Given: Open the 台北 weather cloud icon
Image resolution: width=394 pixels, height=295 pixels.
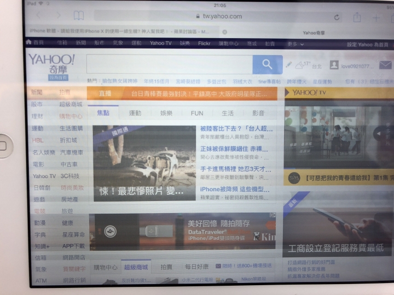Looking at the screenshot, I should pos(299,65).
